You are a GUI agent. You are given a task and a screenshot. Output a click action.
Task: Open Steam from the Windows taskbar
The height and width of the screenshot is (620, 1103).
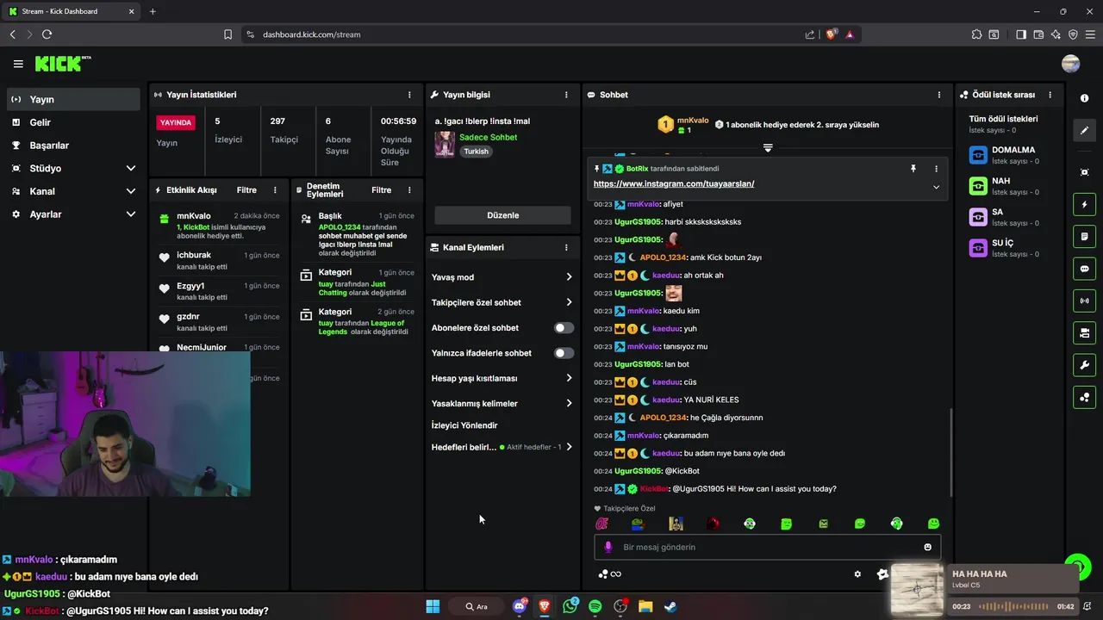click(x=670, y=606)
